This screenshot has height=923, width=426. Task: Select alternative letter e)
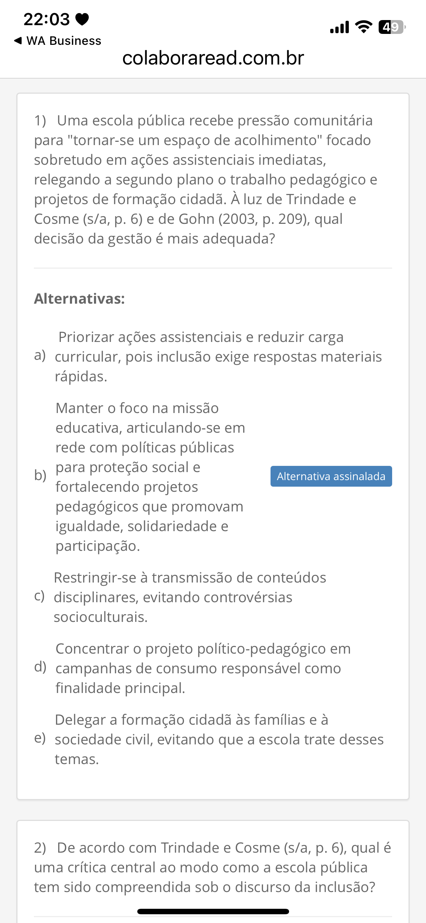coord(40,738)
